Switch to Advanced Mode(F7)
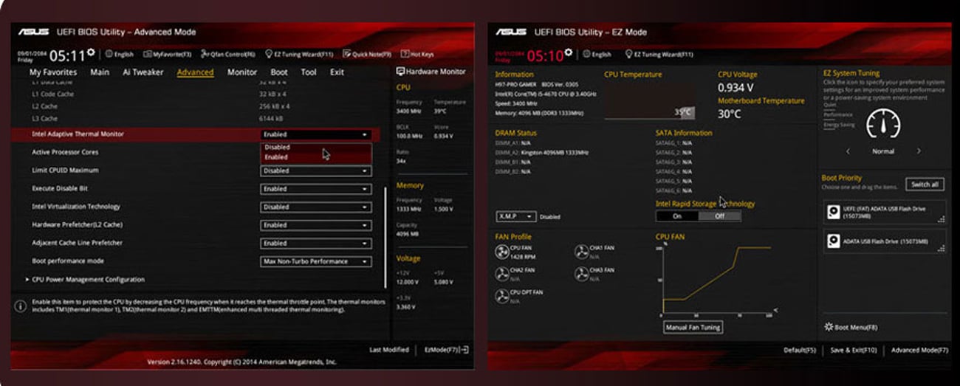 (919, 350)
